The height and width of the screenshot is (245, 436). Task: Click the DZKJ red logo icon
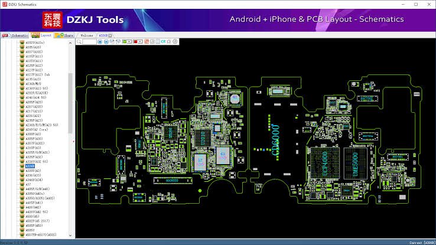pos(52,20)
